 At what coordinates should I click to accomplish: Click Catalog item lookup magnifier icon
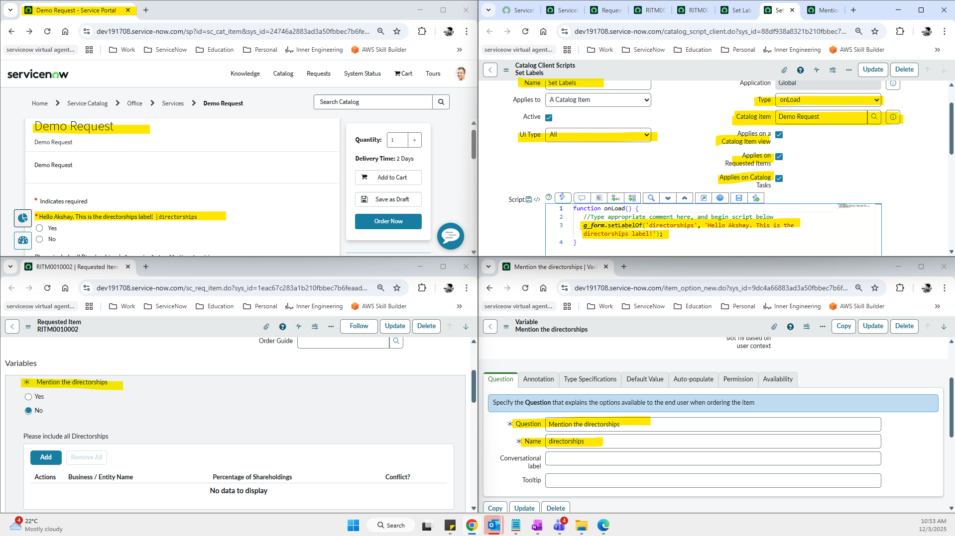(x=874, y=117)
